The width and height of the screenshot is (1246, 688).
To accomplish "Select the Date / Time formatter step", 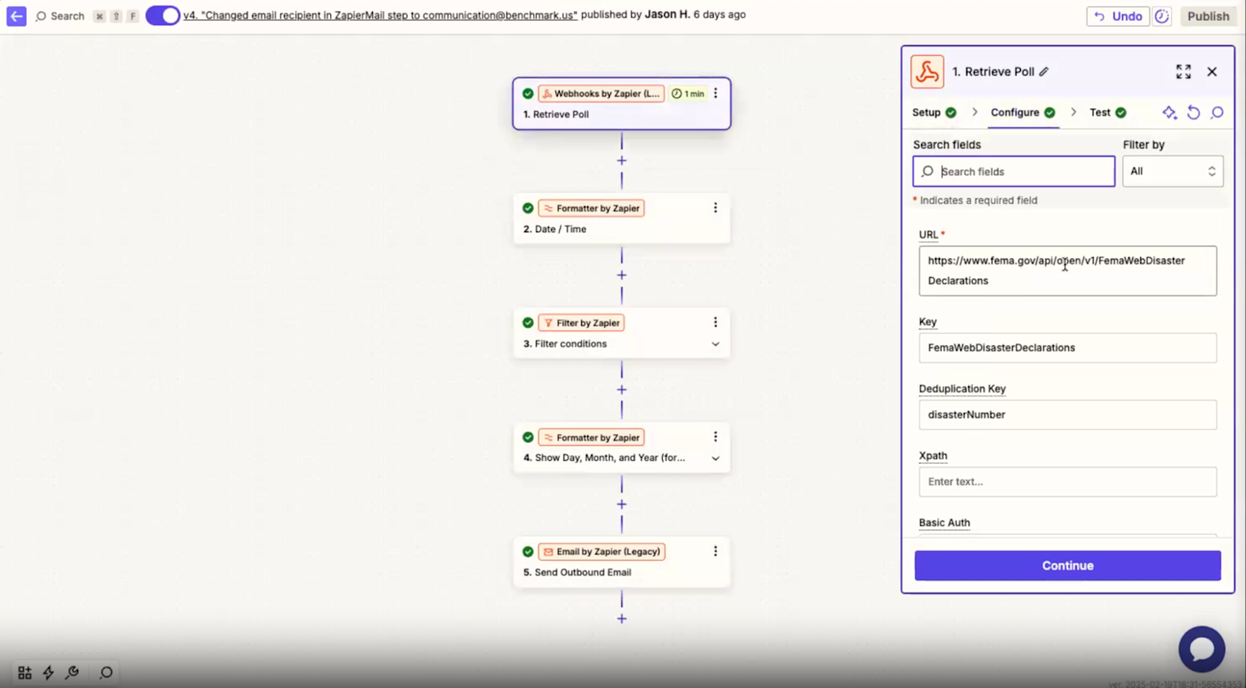I will [621, 218].
